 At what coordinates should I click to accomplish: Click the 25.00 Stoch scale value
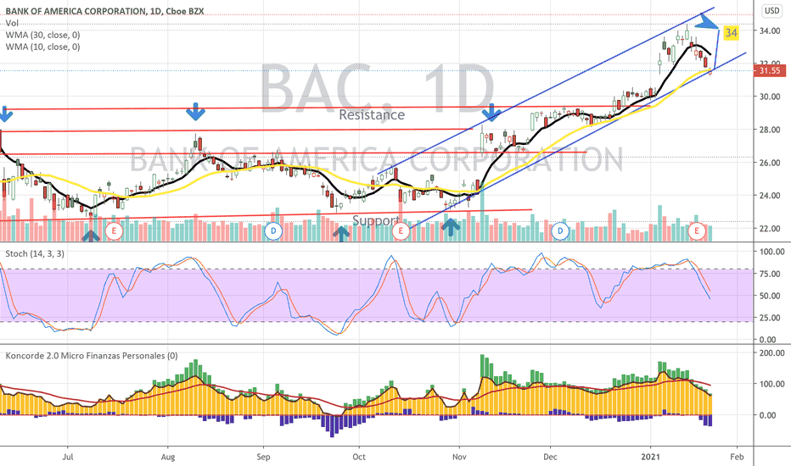click(x=771, y=318)
